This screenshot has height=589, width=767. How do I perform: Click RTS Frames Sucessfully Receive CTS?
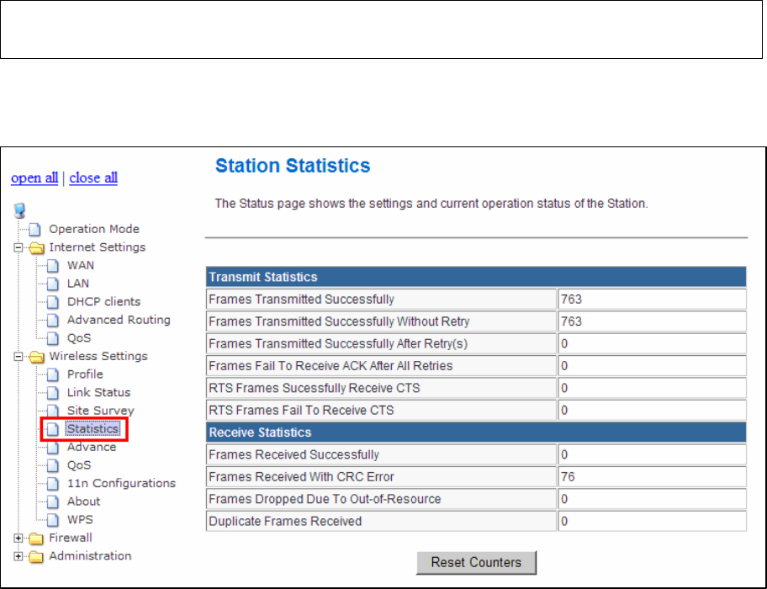[315, 389]
